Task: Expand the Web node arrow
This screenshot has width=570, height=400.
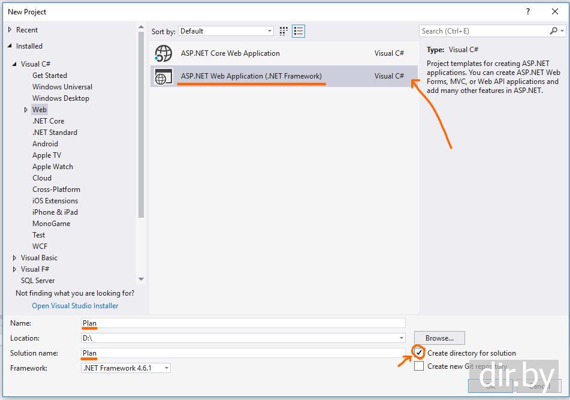Action: tap(26, 110)
